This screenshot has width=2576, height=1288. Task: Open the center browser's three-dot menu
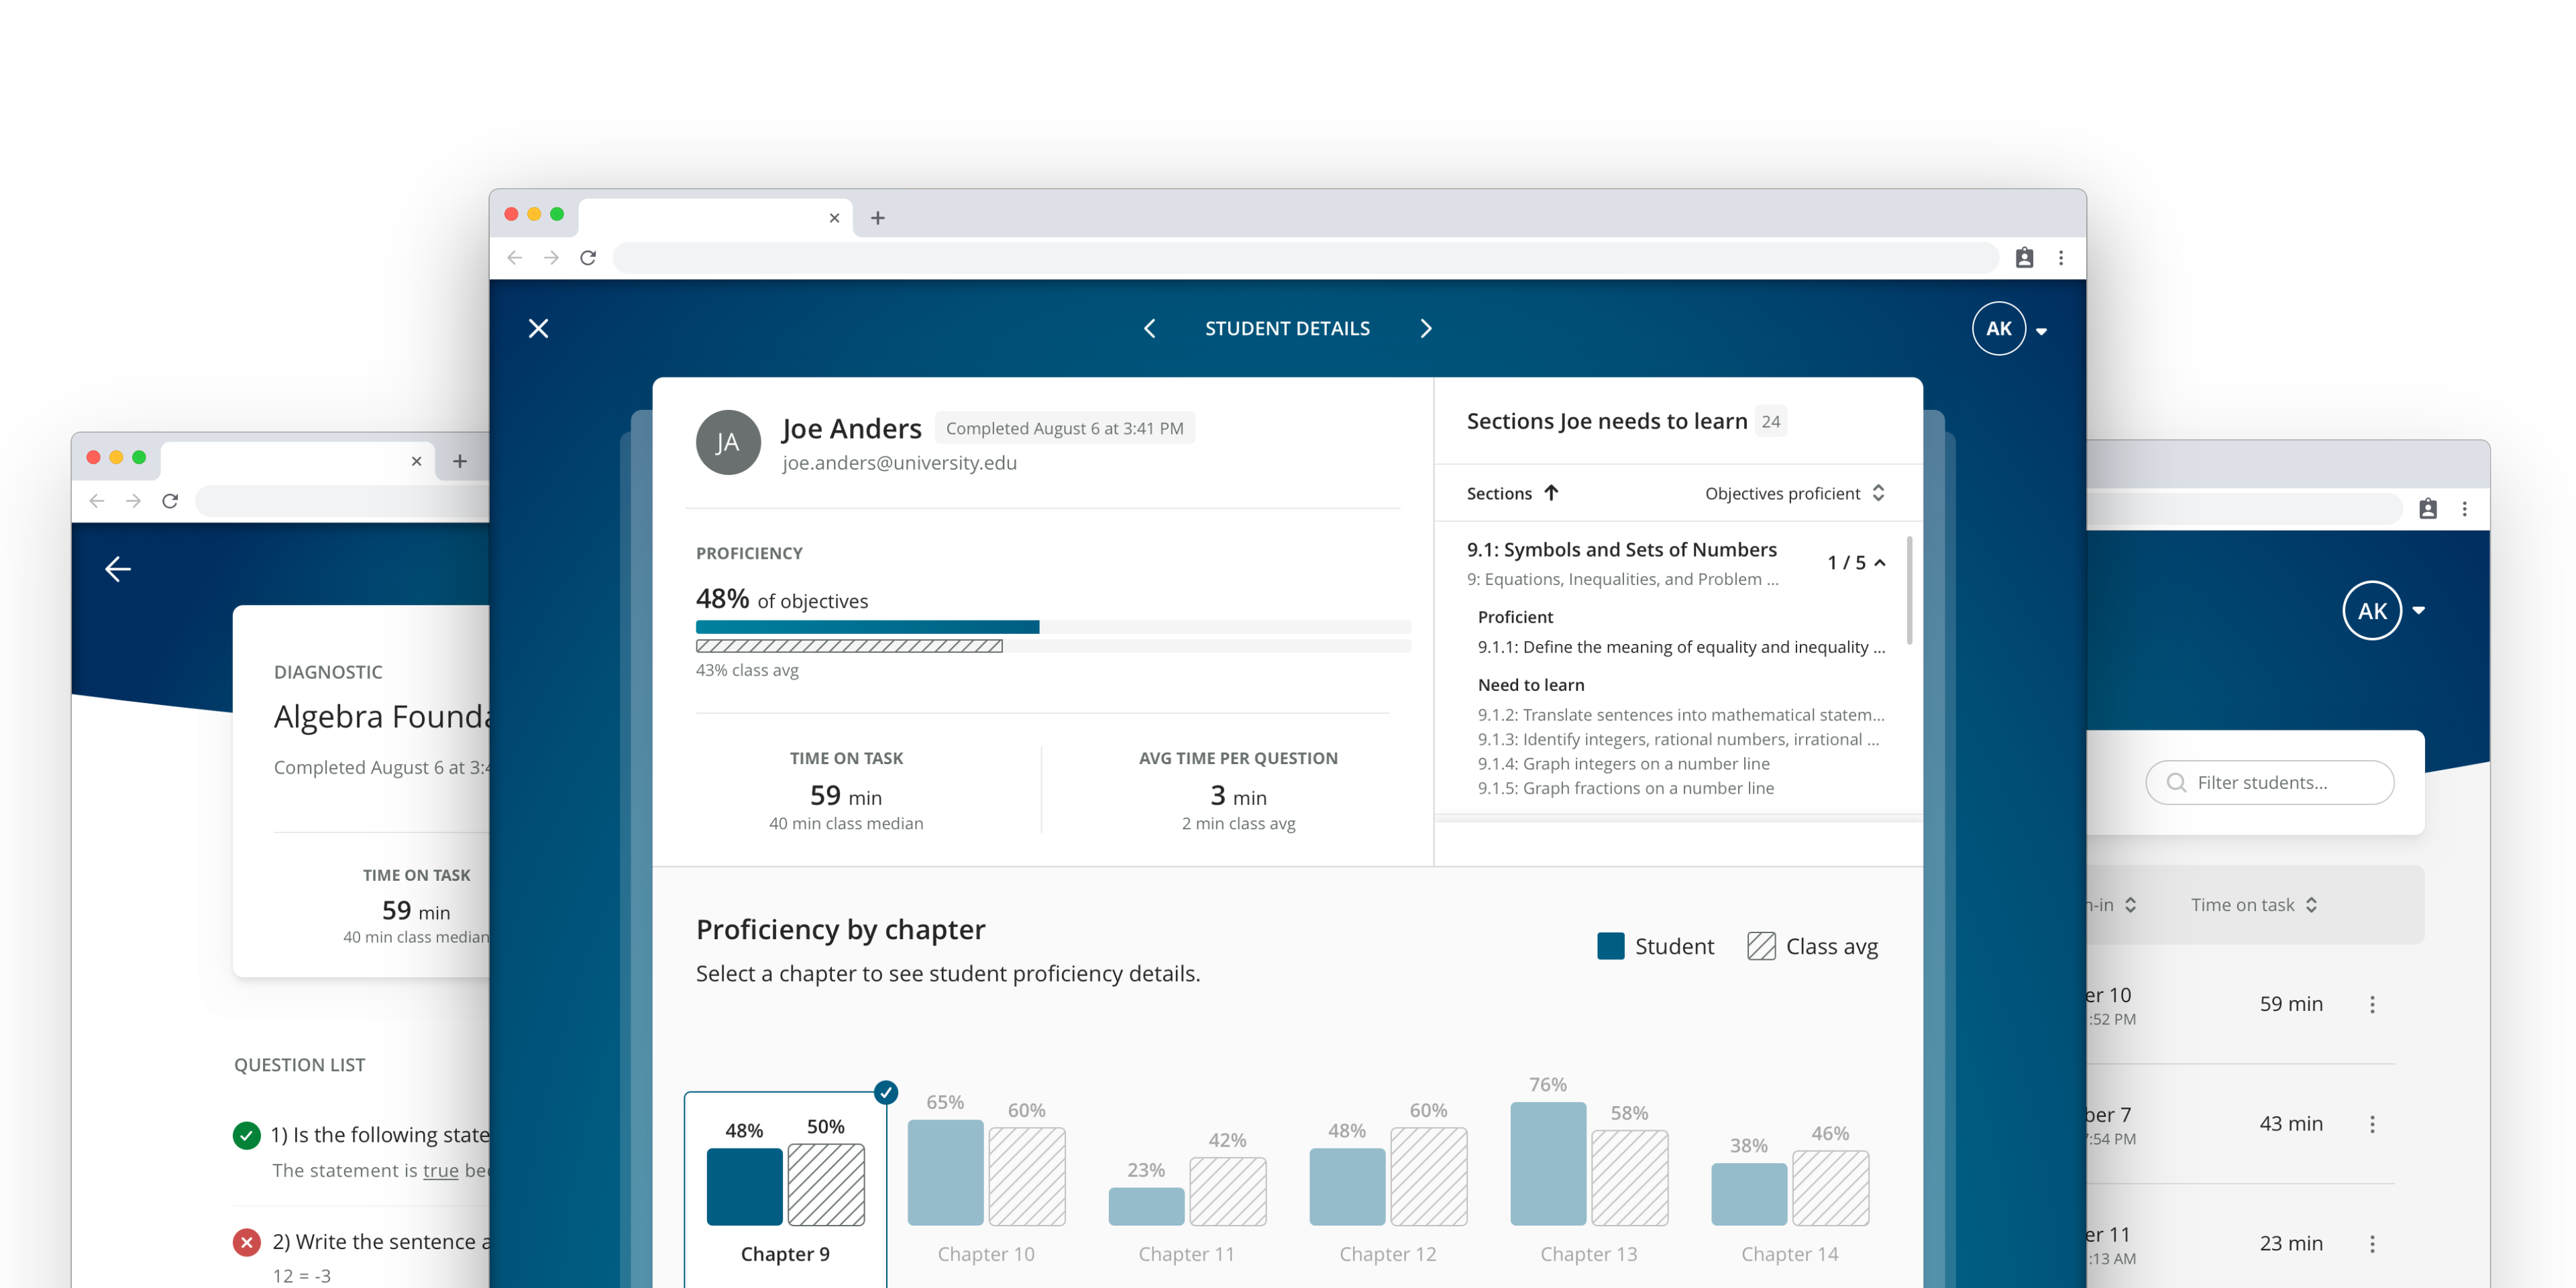click(x=2061, y=258)
